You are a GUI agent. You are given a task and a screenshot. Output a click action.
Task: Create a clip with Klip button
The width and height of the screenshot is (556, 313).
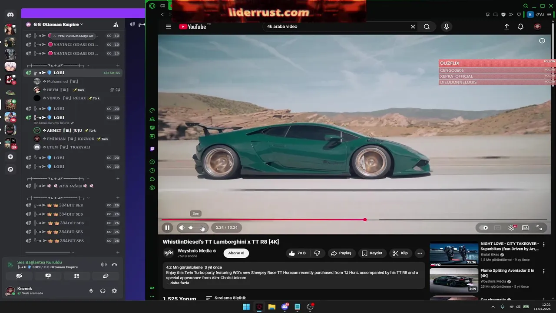pos(400,253)
